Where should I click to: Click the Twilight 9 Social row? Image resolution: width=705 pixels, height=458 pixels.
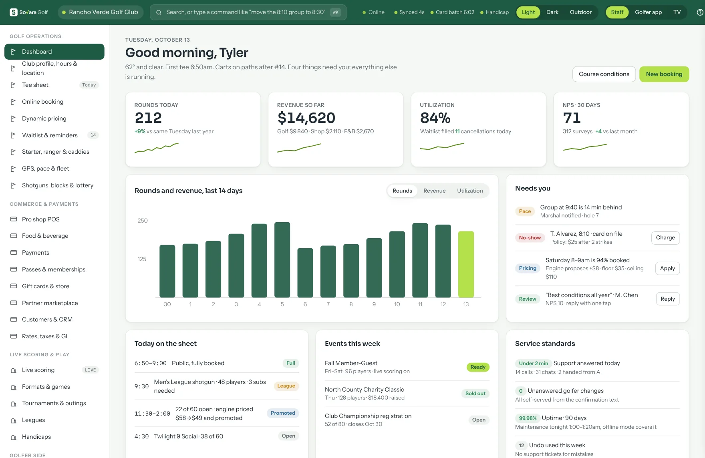pyautogui.click(x=217, y=436)
